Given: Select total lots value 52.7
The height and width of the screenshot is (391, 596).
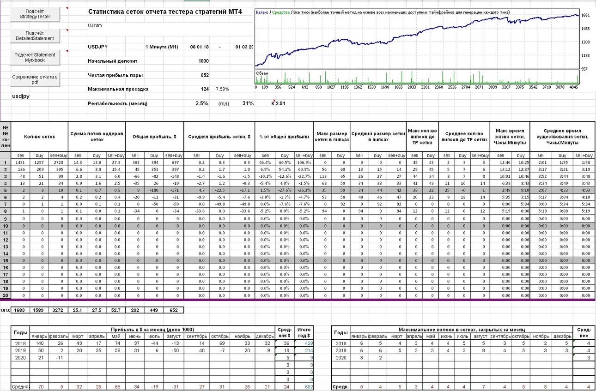Looking at the screenshot, I should click(116, 310).
